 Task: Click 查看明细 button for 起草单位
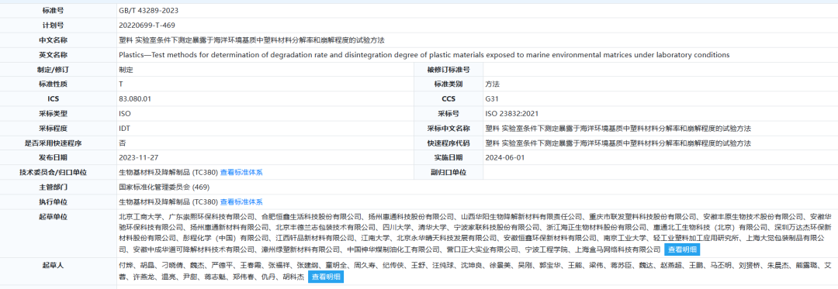[682, 249]
